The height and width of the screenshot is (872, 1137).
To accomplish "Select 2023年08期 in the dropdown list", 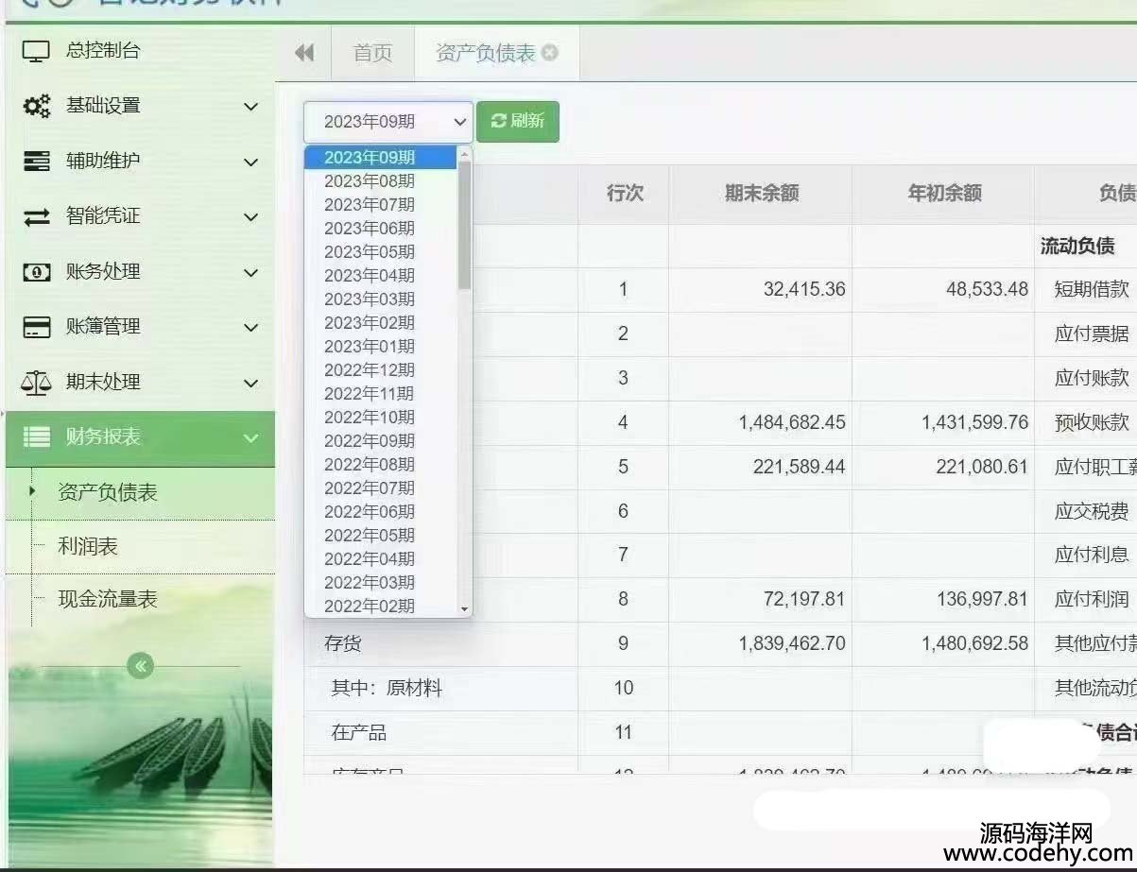I will click(x=381, y=180).
